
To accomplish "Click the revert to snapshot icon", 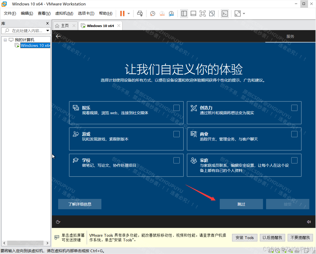I will point(162,13).
